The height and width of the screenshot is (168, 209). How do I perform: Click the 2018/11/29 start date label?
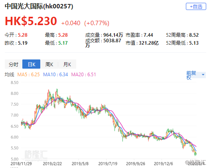point(21,164)
